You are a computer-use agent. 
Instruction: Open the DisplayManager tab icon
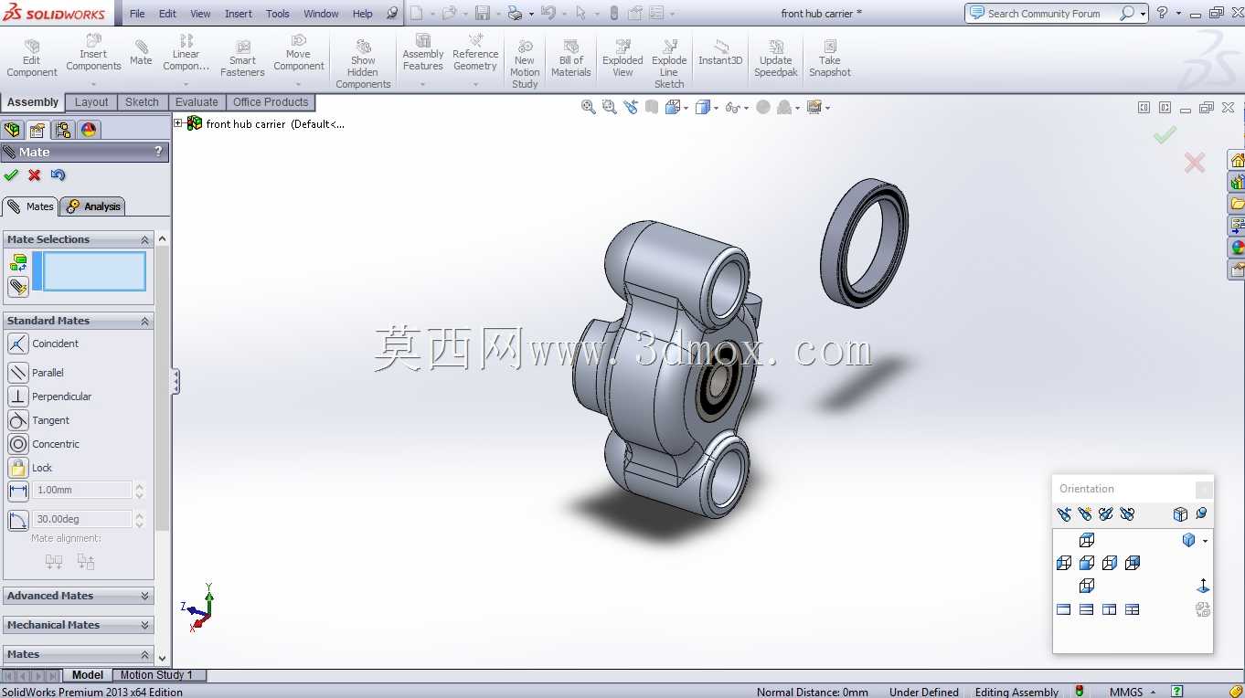[x=89, y=130]
